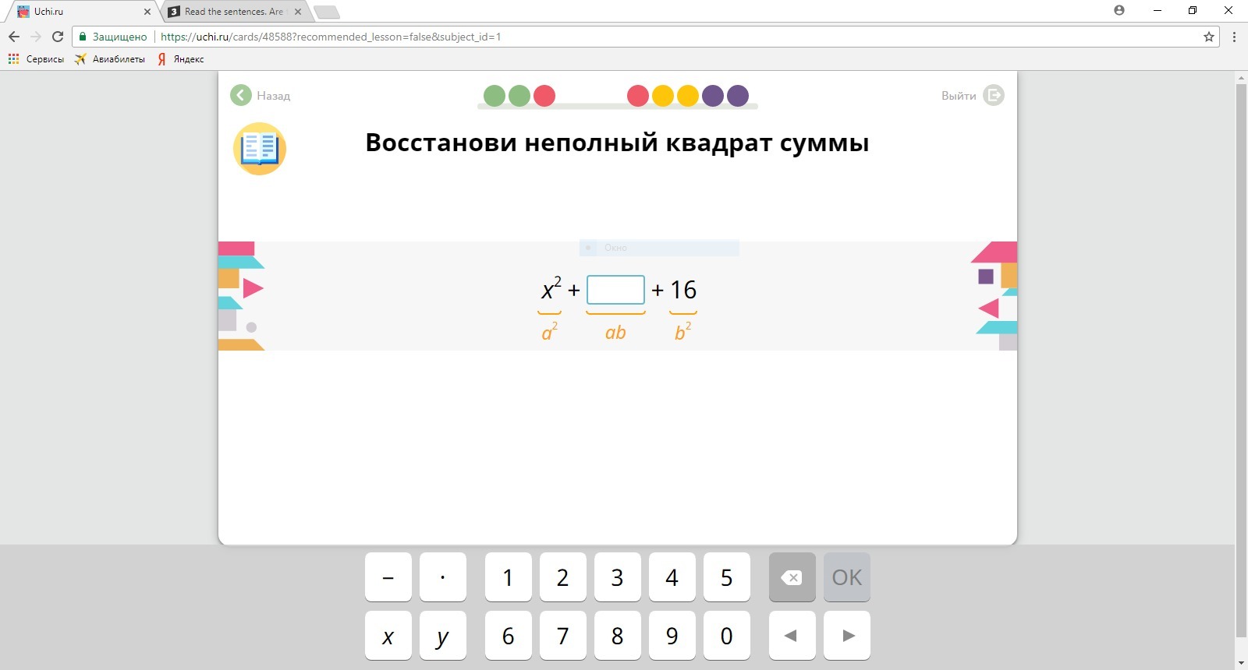The image size is (1248, 670).
Task: Open the yellow book theory icon
Action: (260, 149)
